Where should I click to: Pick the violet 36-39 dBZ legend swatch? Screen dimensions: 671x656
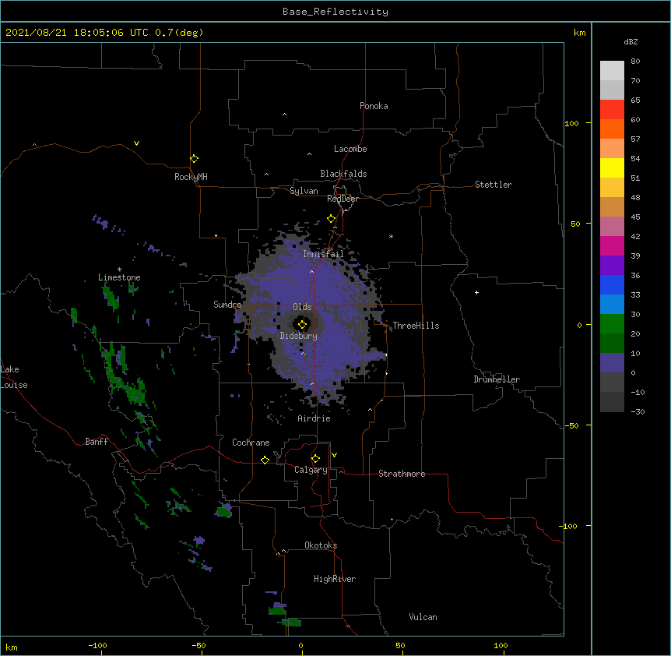click(612, 266)
